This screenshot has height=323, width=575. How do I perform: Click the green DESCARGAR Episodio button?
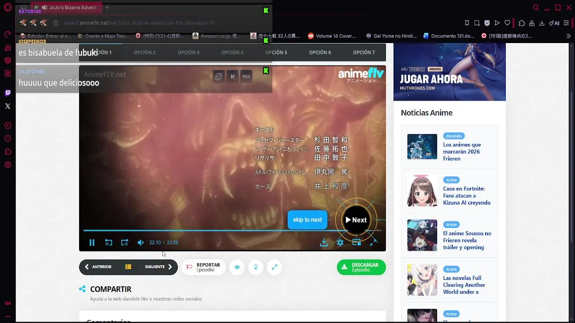click(361, 267)
